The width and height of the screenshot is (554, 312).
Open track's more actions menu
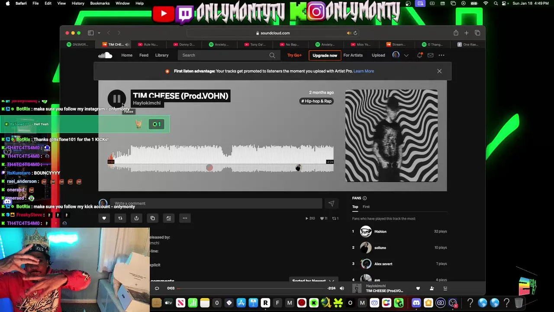point(185,218)
